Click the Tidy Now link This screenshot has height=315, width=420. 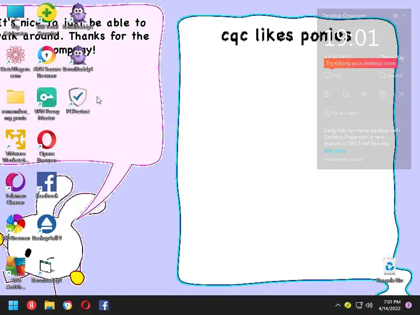335,151
